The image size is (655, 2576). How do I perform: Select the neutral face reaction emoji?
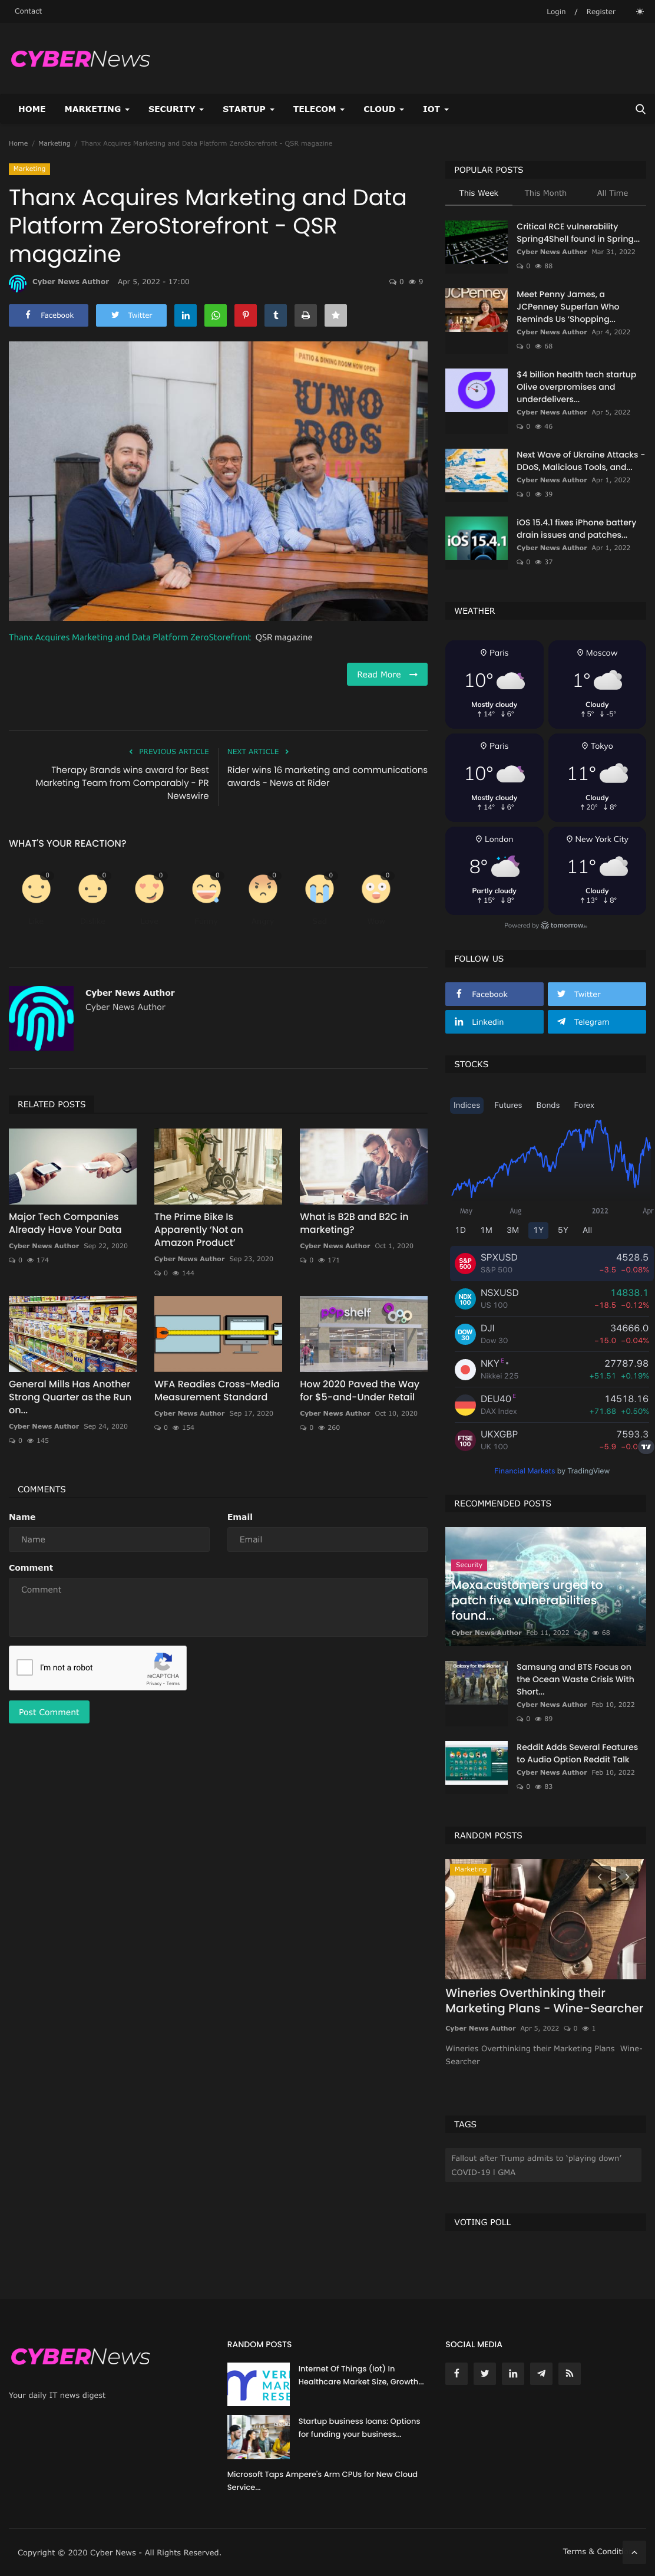[93, 888]
